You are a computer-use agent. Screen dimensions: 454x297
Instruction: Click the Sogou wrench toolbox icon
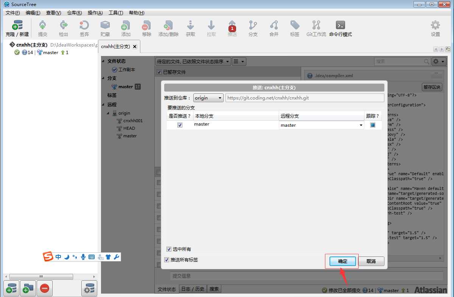[x=117, y=257]
